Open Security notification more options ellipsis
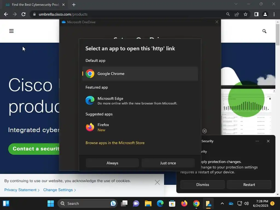 [x=257, y=141]
